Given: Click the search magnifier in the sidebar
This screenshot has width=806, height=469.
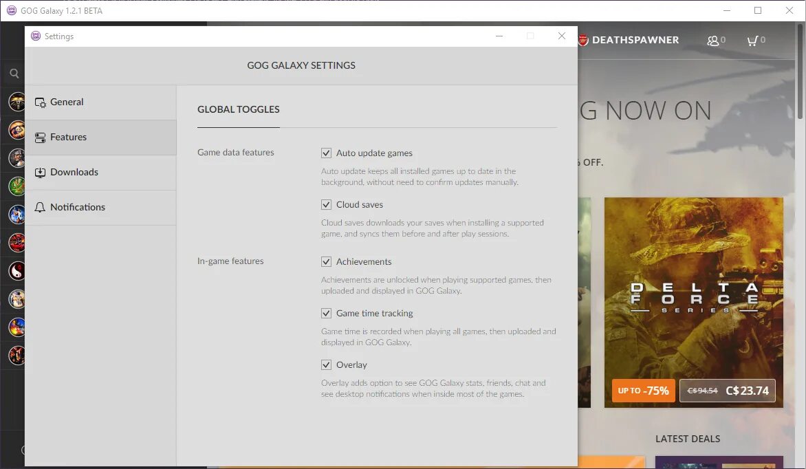Looking at the screenshot, I should click(x=14, y=74).
